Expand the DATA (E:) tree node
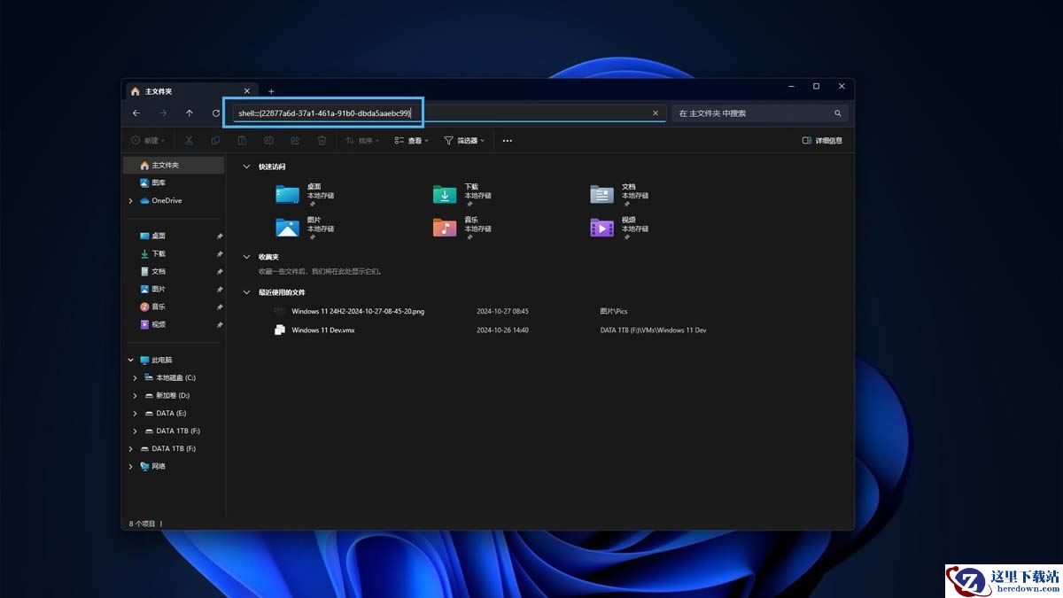Viewport: 1063px width, 598px height. coord(135,414)
